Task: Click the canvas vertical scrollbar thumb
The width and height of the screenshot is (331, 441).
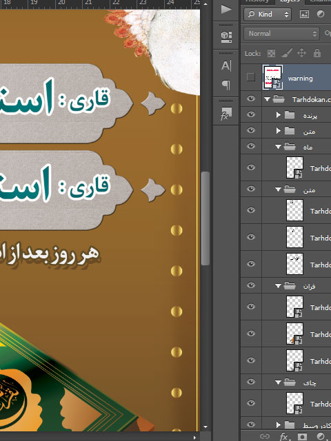Action: [205, 218]
